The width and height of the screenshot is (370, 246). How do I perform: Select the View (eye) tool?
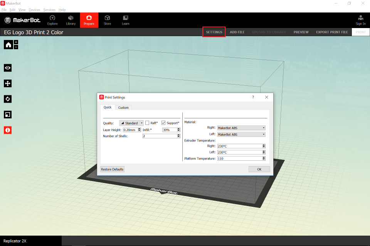(x=8, y=68)
